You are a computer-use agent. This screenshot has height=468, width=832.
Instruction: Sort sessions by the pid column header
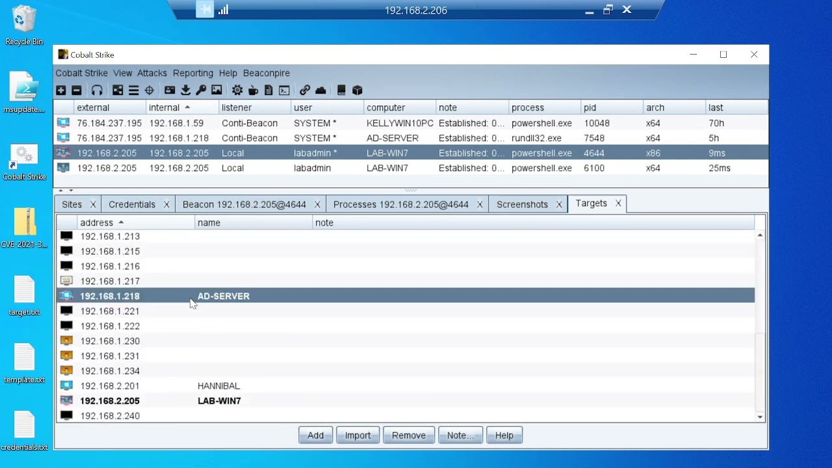pyautogui.click(x=612, y=107)
